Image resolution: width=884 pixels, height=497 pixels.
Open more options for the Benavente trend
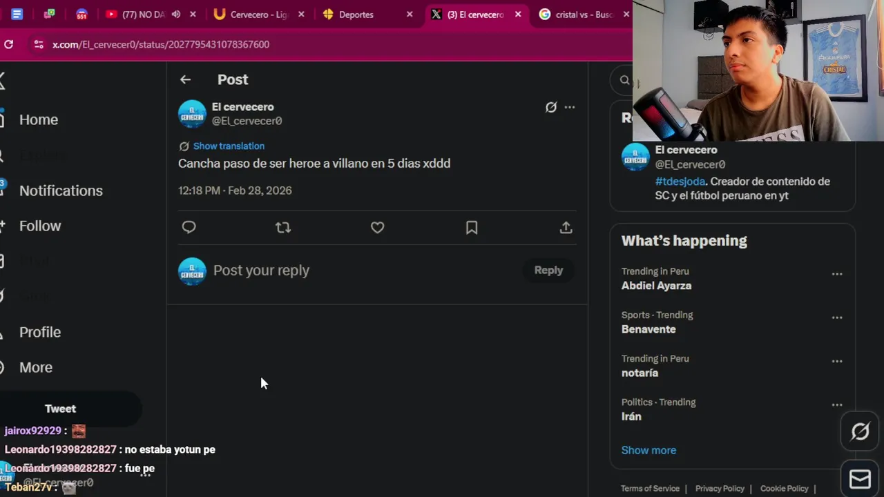[x=837, y=318]
